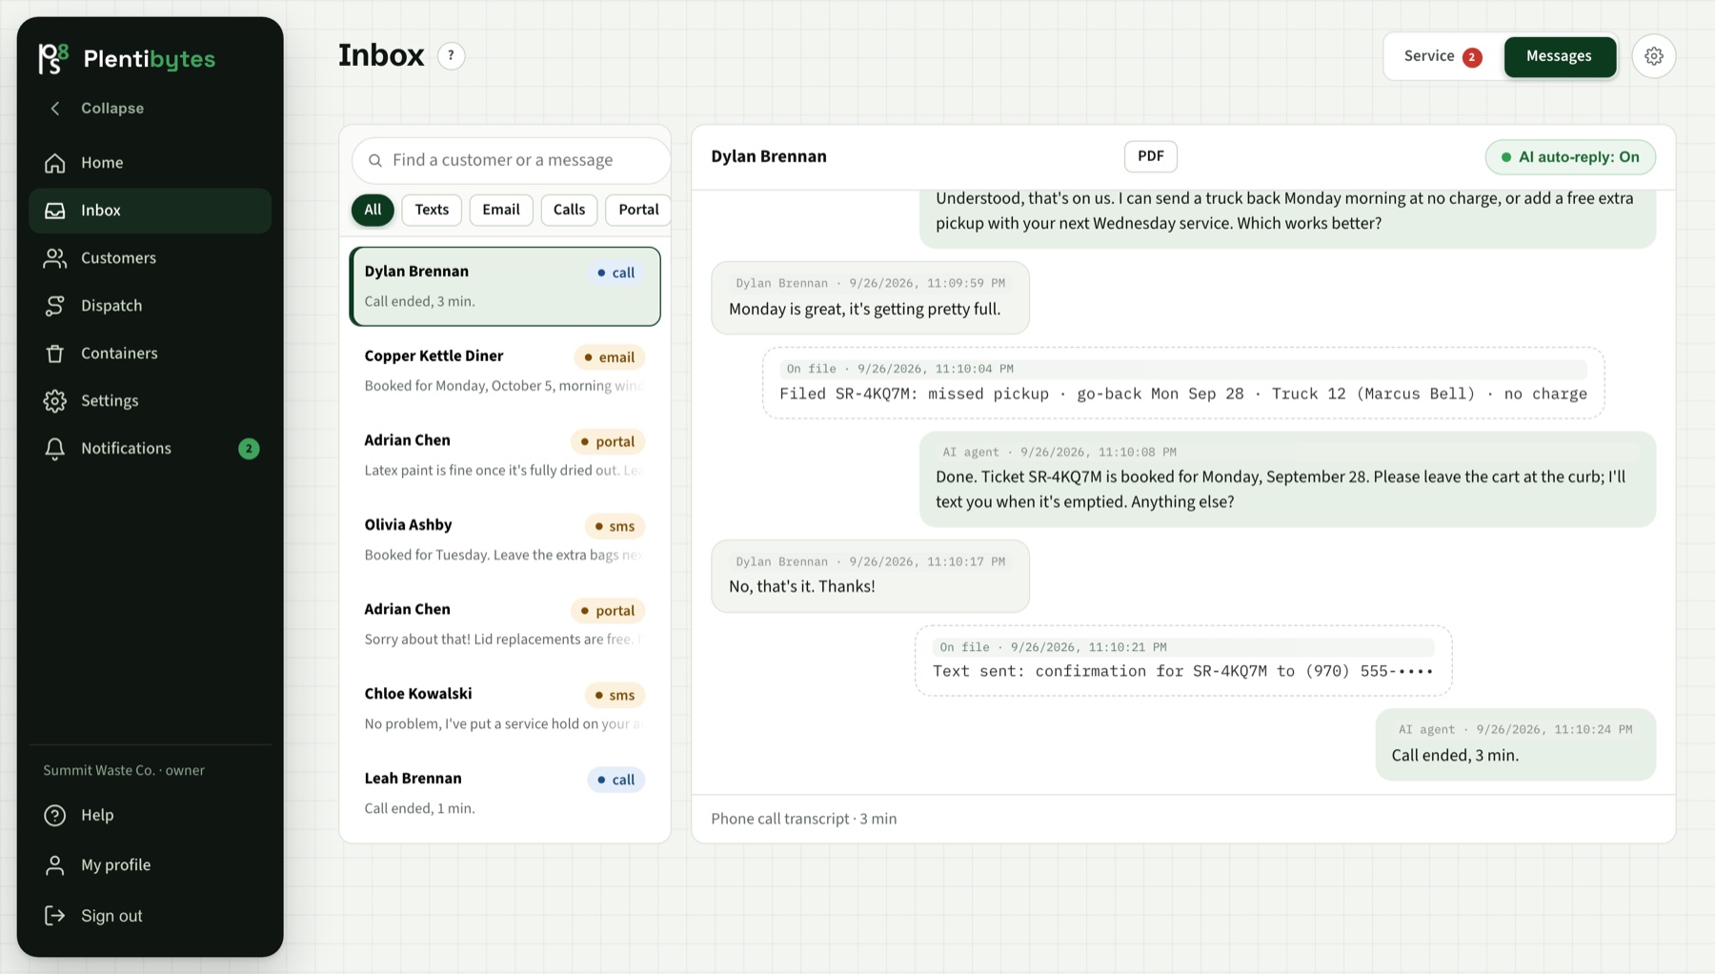Click the Dispatch route icon
Viewport: 1715px width, 974px height.
(x=55, y=306)
